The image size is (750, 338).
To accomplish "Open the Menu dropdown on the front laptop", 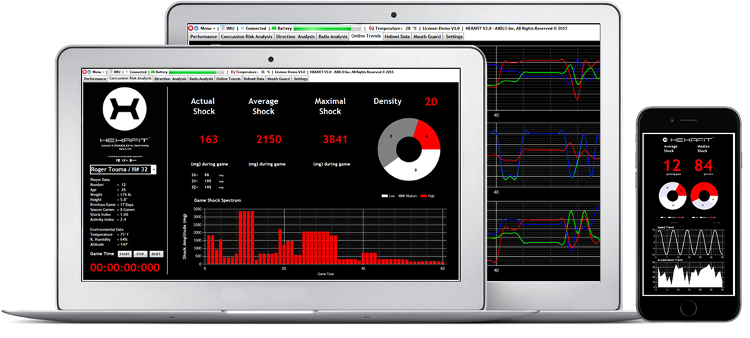I will pyautogui.click(x=98, y=72).
